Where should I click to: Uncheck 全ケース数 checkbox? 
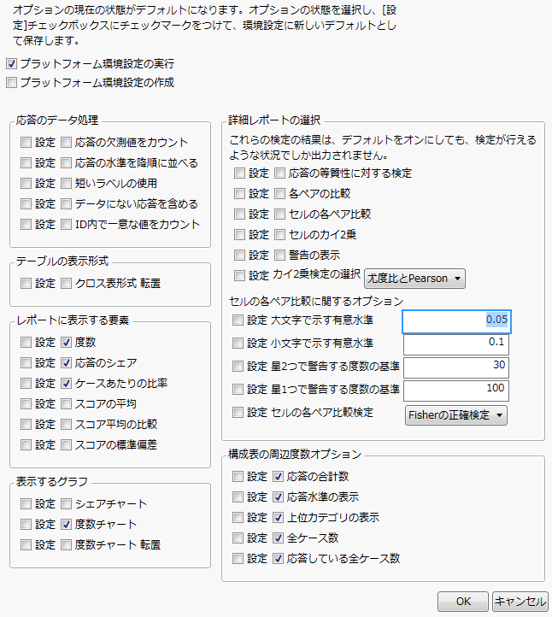(278, 538)
